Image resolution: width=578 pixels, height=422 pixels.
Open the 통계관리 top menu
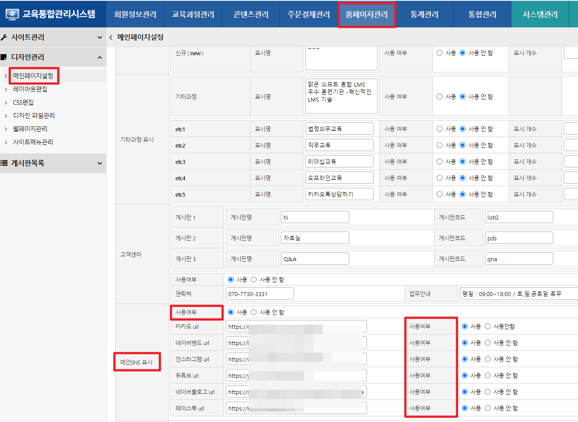(424, 15)
